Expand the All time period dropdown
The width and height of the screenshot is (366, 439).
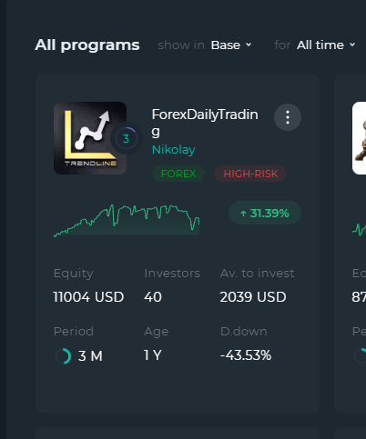[x=326, y=45]
